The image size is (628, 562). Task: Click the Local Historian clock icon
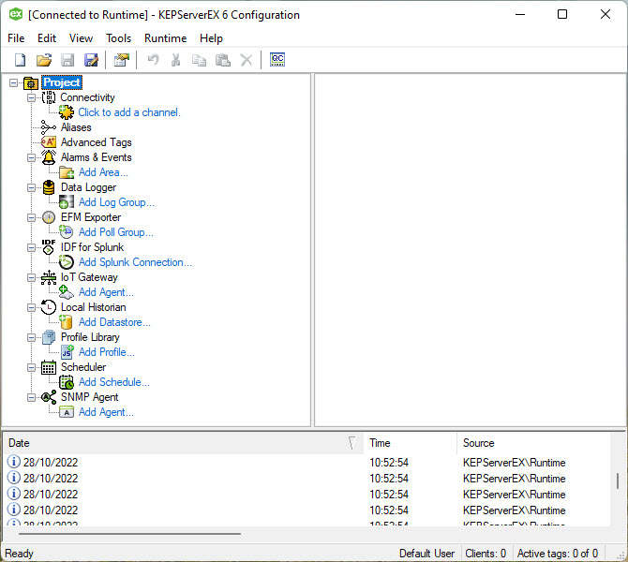click(x=49, y=307)
